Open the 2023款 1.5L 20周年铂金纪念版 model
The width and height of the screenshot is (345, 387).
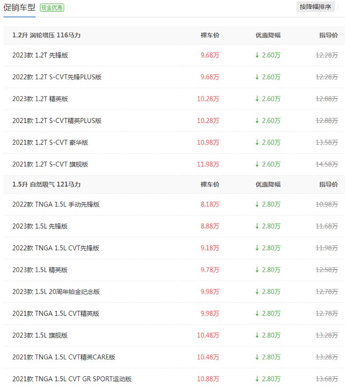click(x=56, y=292)
